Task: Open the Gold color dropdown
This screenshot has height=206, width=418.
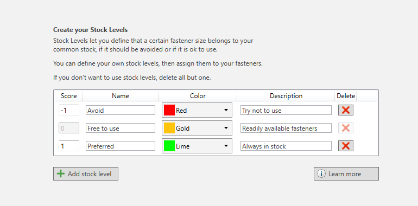Action: tap(197, 128)
